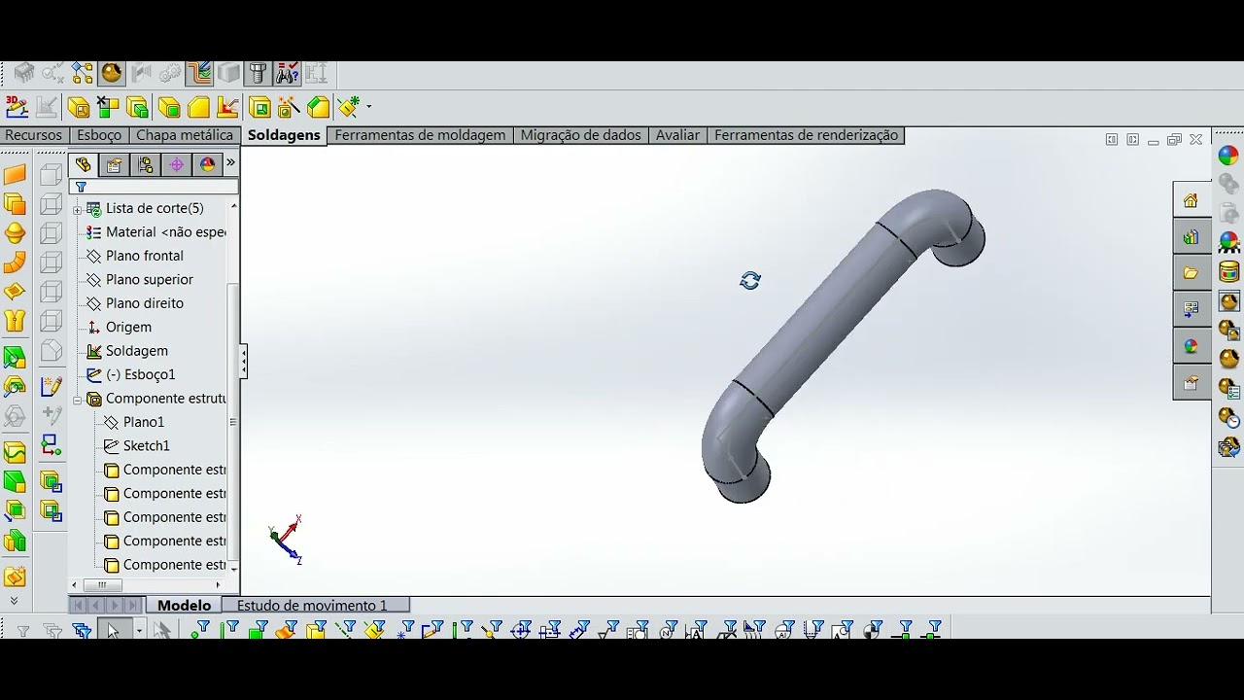This screenshot has width=1244, height=700.
Task: Open SolidWorks Resources home pane
Action: (1191, 200)
